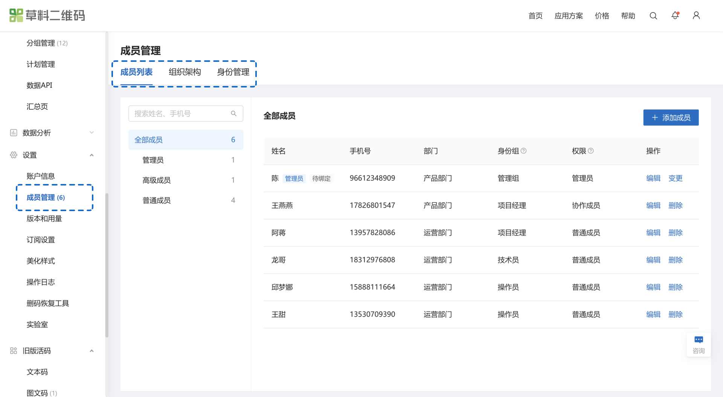723x397 pixels.
Task: Click the 管理员 tag beside 陈
Action: (x=294, y=178)
